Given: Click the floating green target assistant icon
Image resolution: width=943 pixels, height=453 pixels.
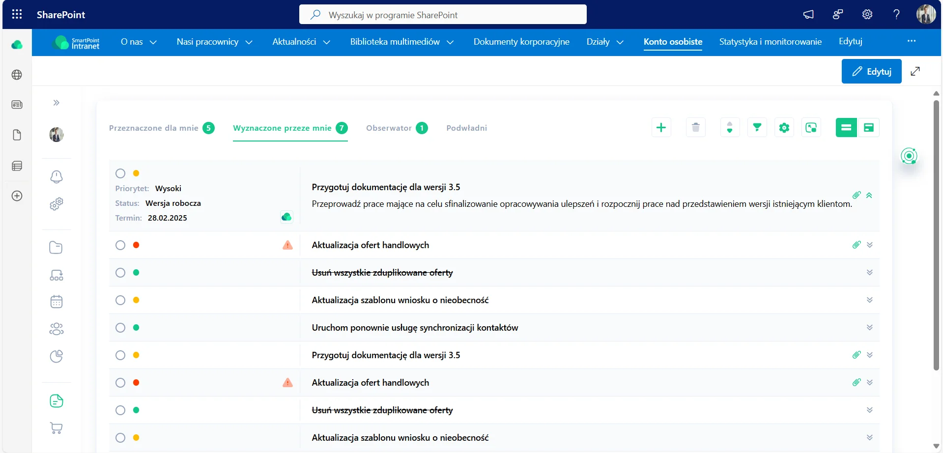Looking at the screenshot, I should click(x=909, y=156).
